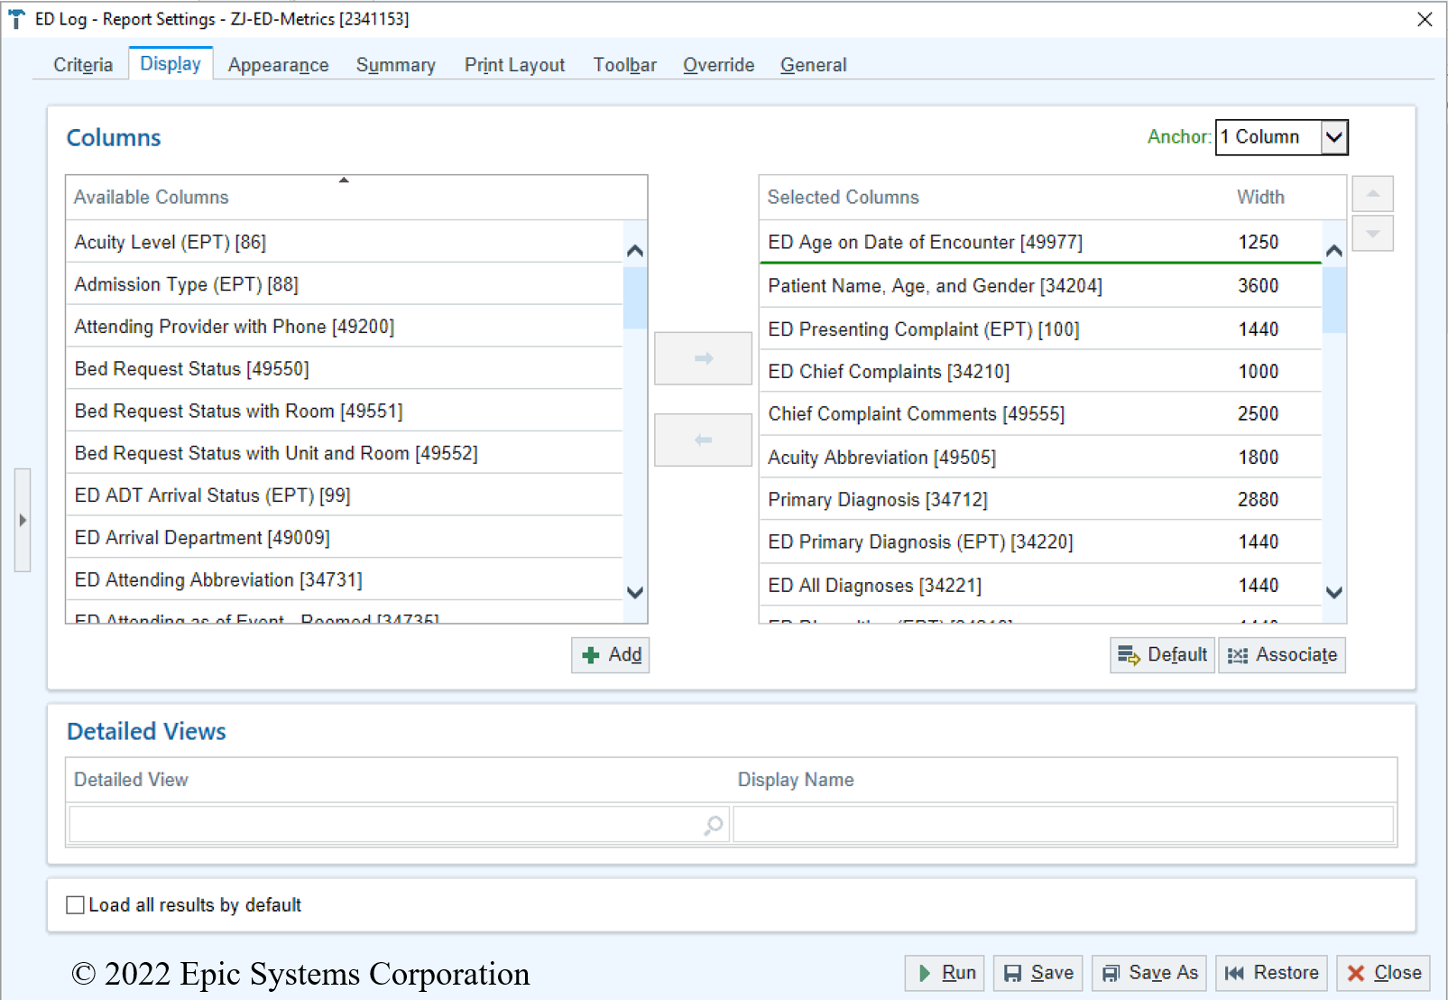Screen dimensions: 1448x1000
Task: Select Bed Request Status [49550] column
Action: (x=191, y=368)
